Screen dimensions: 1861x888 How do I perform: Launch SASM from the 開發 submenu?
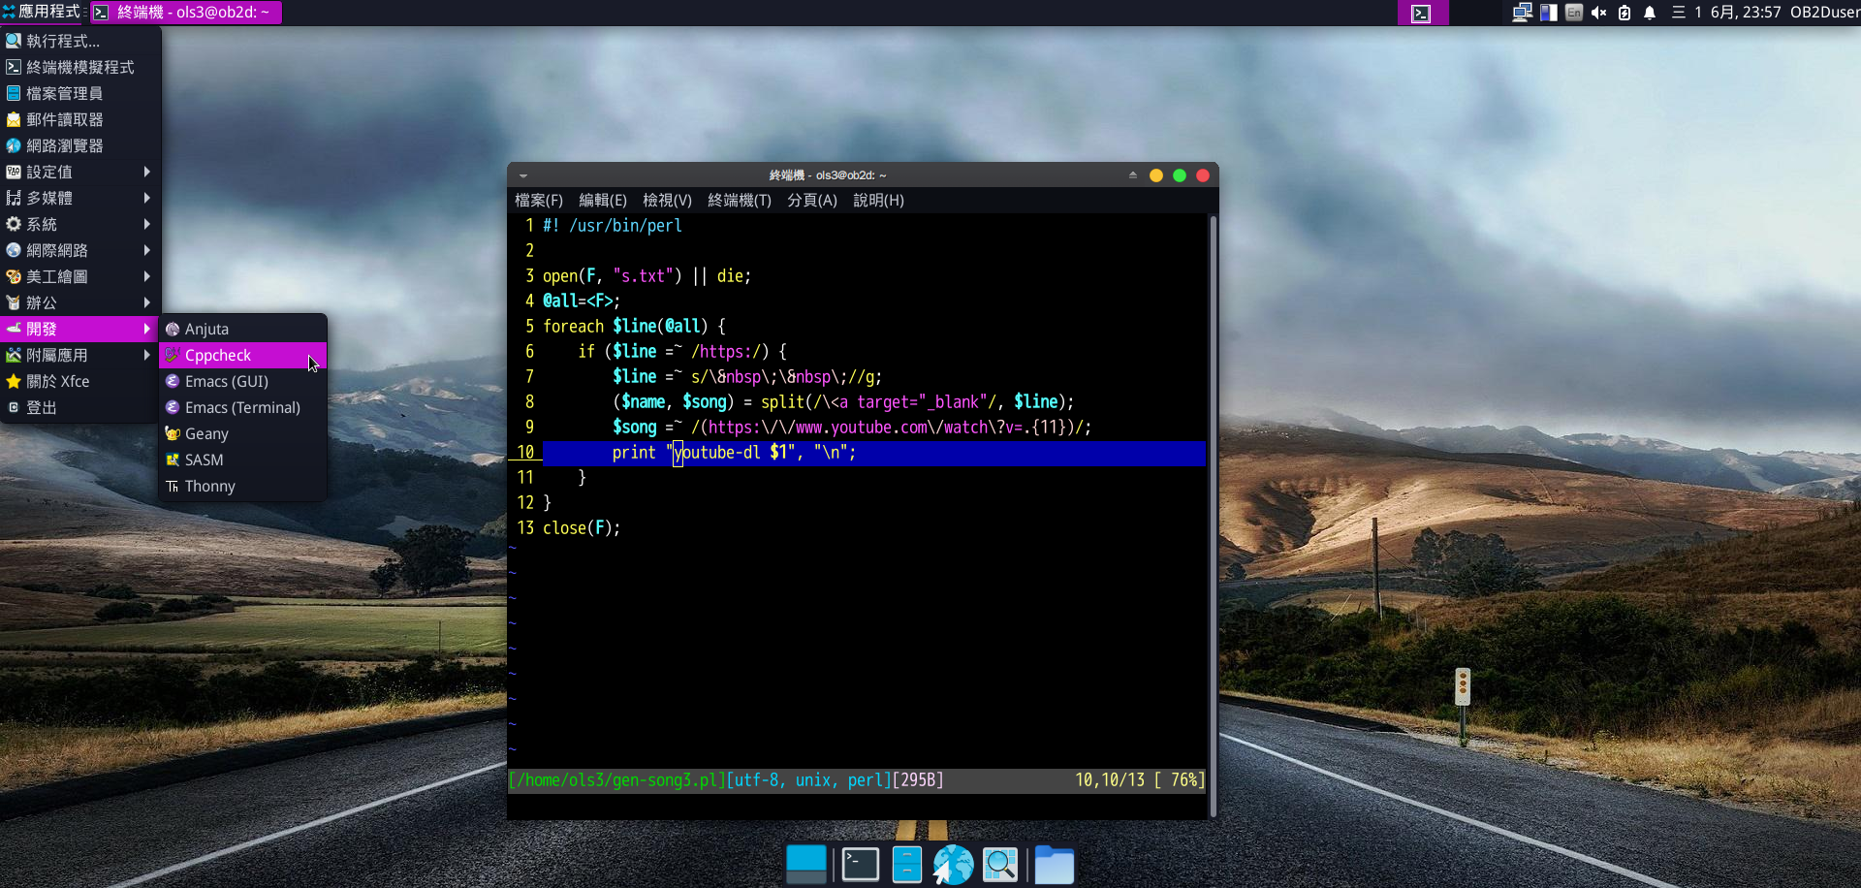(242, 460)
